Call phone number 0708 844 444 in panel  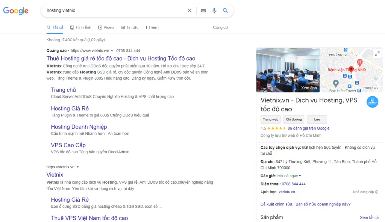coord(294,184)
